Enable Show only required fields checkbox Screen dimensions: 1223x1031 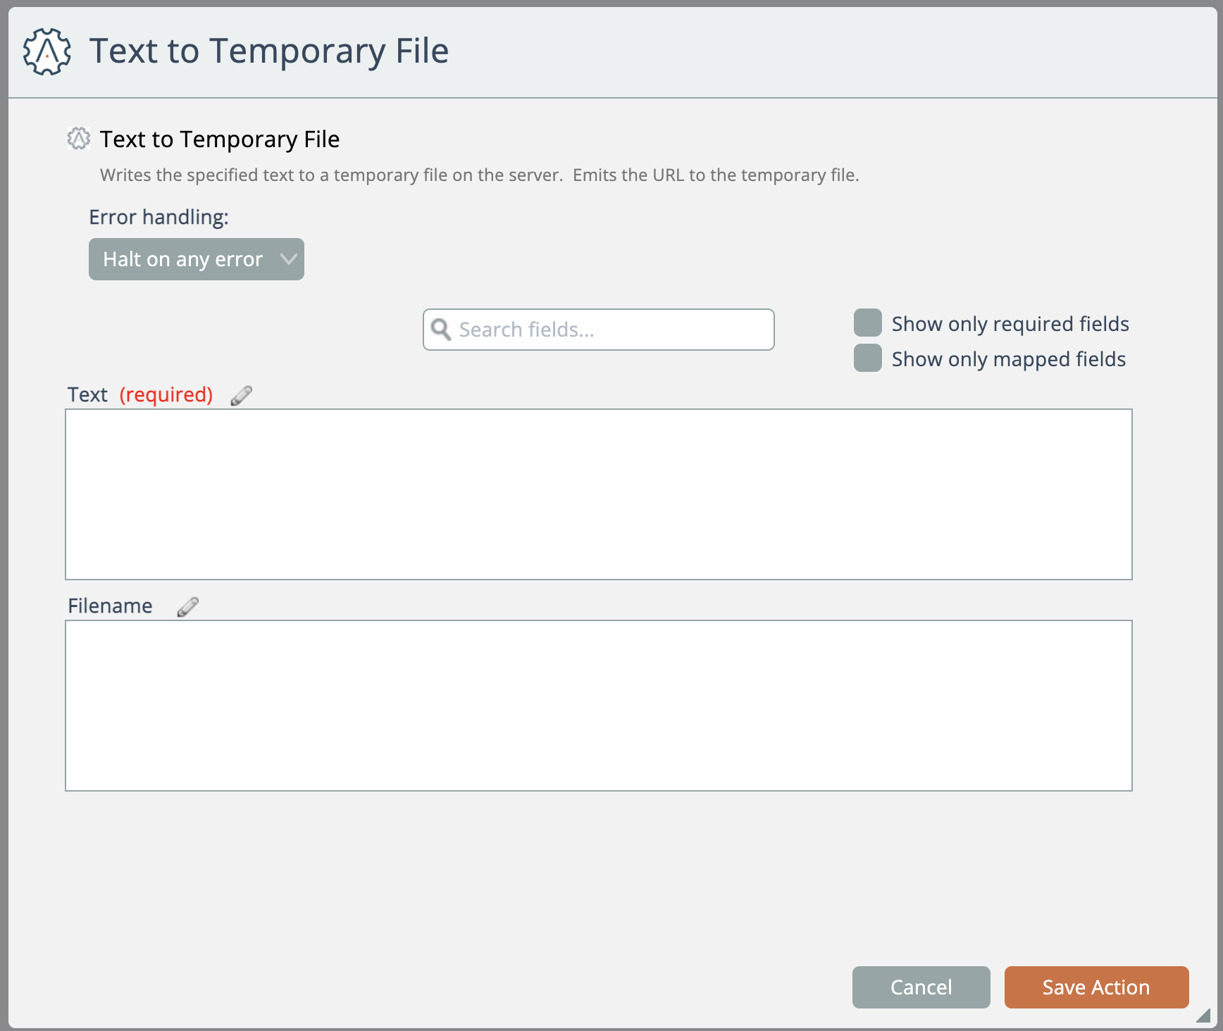click(867, 323)
